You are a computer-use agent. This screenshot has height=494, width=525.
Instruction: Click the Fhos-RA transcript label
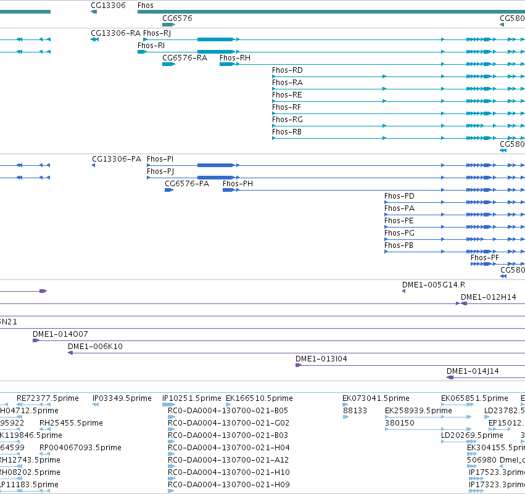287,83
